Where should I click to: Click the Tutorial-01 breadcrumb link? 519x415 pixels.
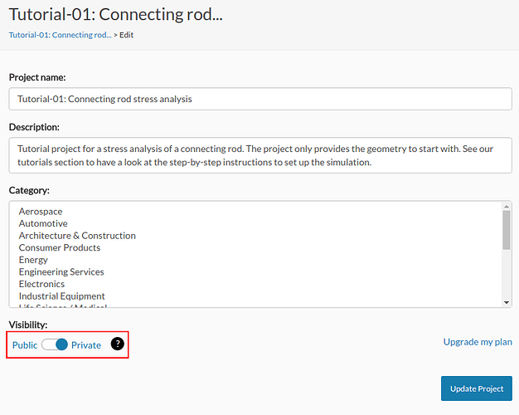60,35
